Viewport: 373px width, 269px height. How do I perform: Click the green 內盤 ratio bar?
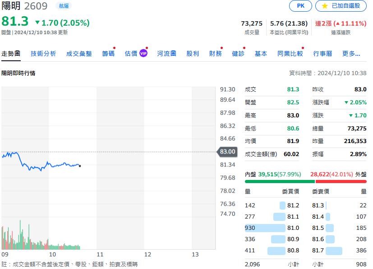tap(280, 181)
